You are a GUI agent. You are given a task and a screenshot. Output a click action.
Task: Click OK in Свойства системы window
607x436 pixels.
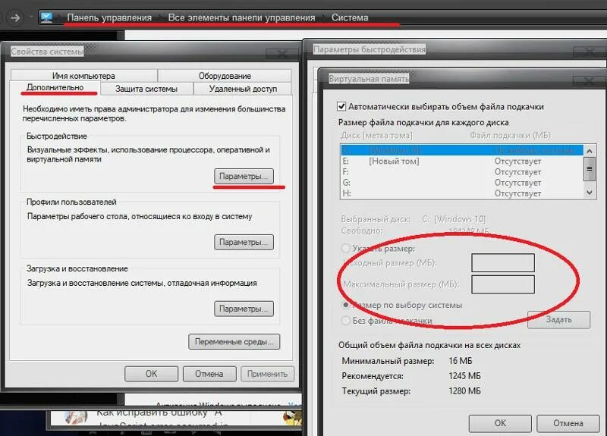pyautogui.click(x=151, y=374)
